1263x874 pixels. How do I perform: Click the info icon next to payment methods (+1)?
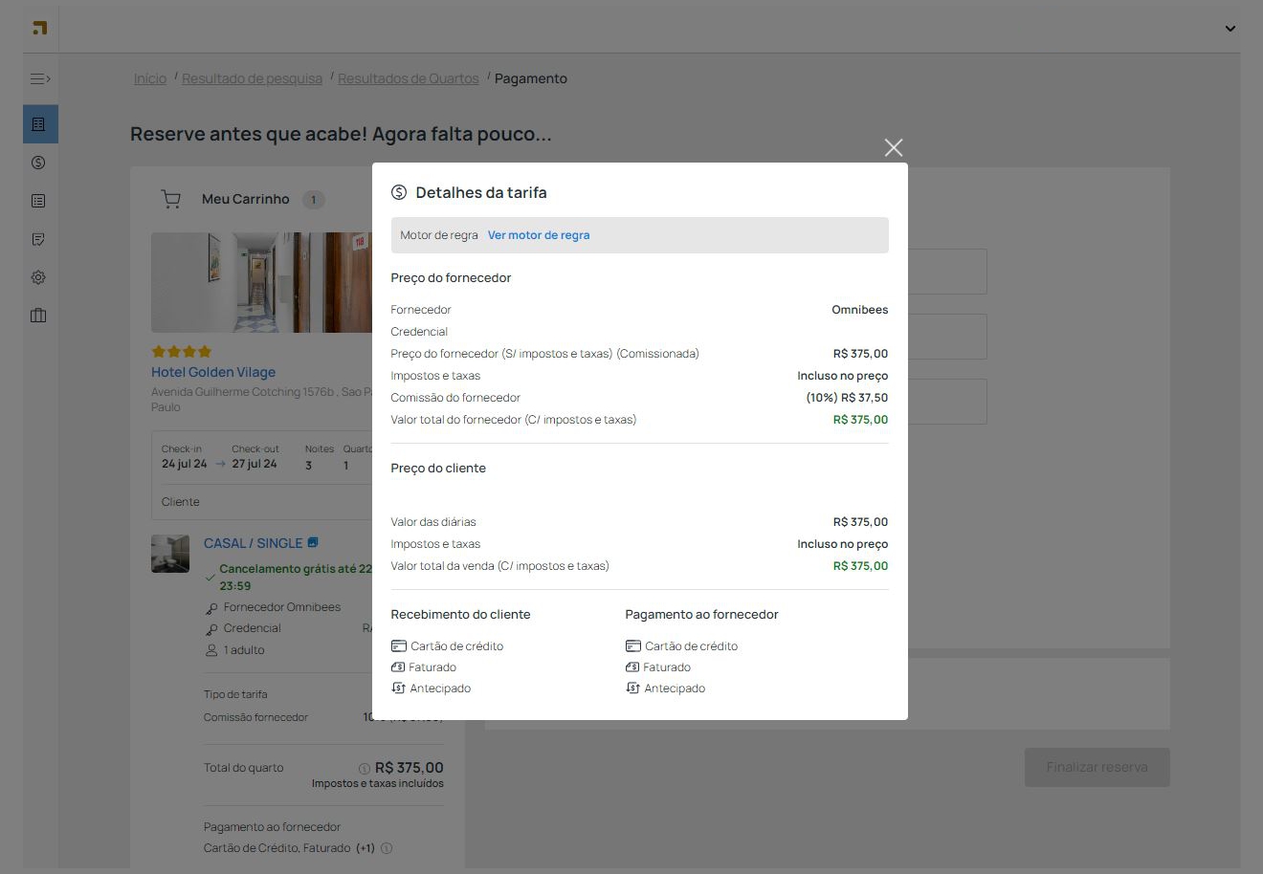[387, 848]
